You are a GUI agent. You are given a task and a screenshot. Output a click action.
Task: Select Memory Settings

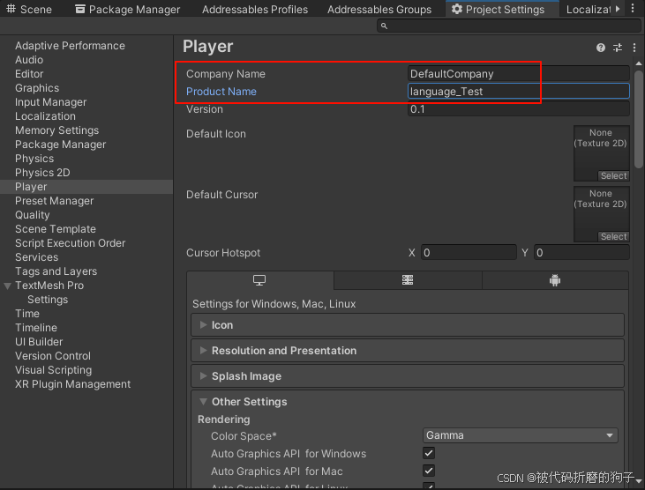coord(56,130)
